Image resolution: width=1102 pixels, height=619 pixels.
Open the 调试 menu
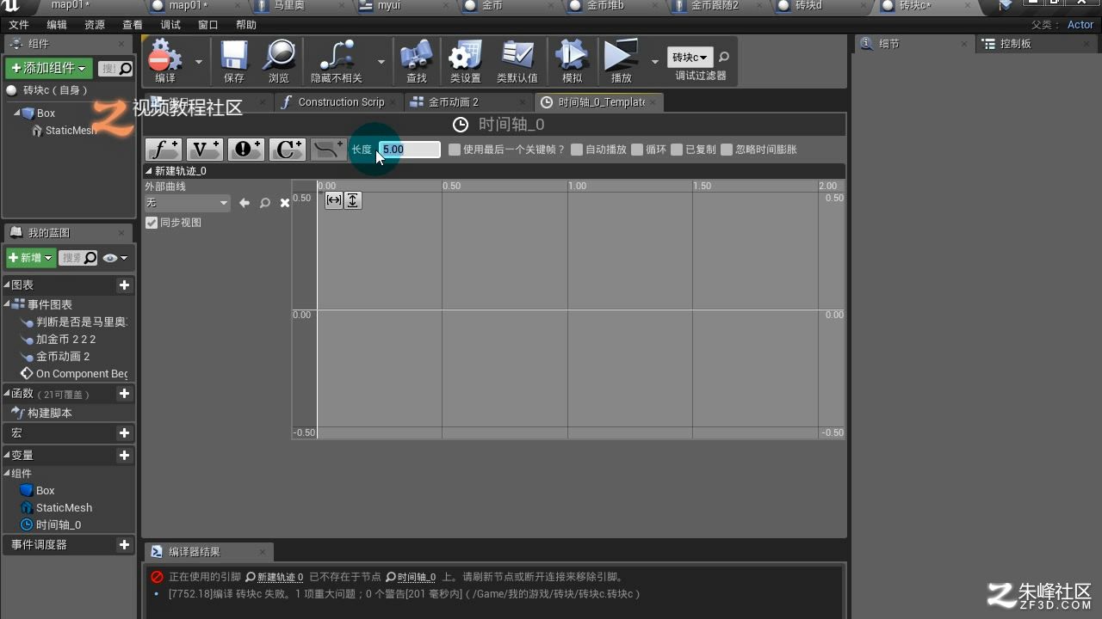click(170, 25)
